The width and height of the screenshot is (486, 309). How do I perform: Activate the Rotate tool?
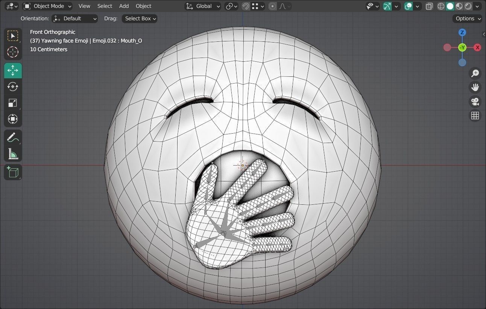click(x=13, y=87)
